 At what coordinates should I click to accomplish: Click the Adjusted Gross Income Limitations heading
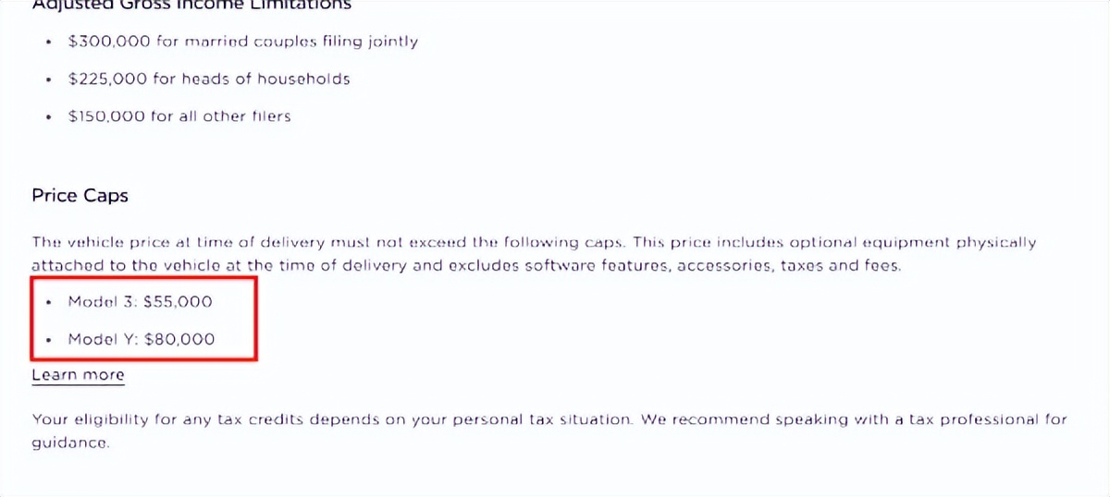[x=191, y=5]
